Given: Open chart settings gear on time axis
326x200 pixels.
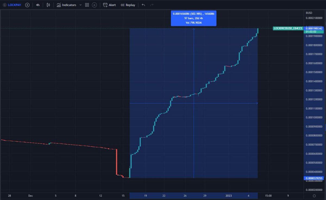Looking at the screenshot, I should (314, 196).
